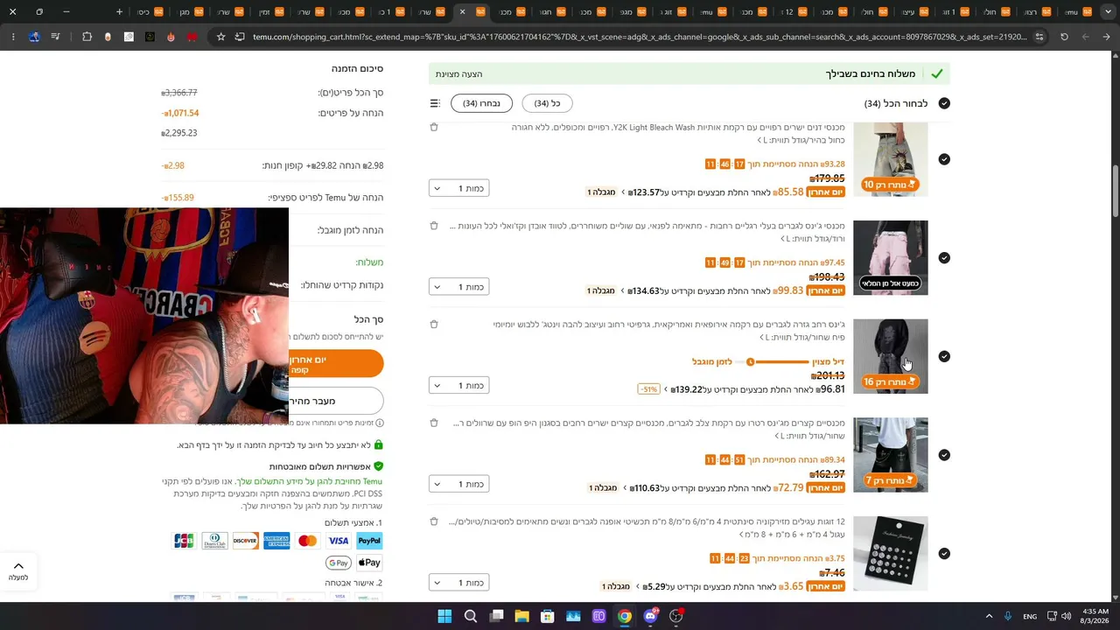Click the express checkout 'מעבר מהיר' button

click(x=336, y=401)
